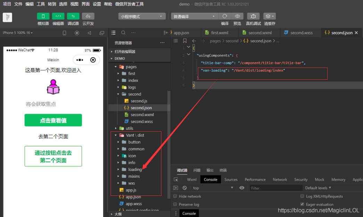Toggle live expression eye icon in console
Screen dimensions: 363x217
pos(242,188)
